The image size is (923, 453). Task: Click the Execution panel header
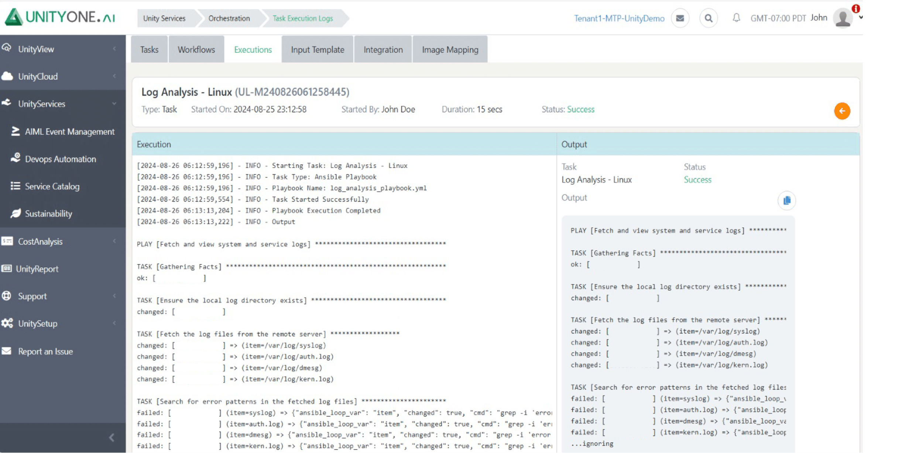(344, 144)
